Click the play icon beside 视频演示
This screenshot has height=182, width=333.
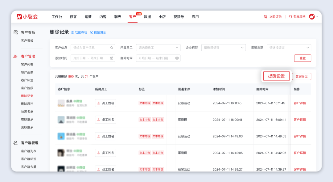[91, 32]
